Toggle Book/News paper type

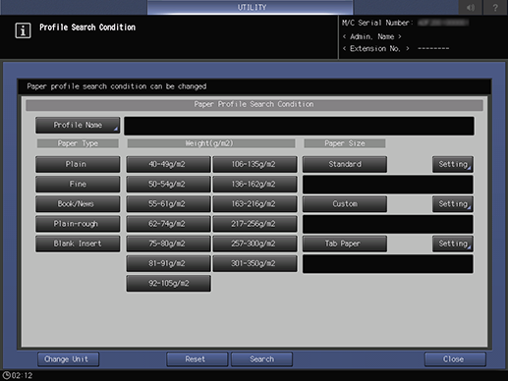click(x=78, y=204)
